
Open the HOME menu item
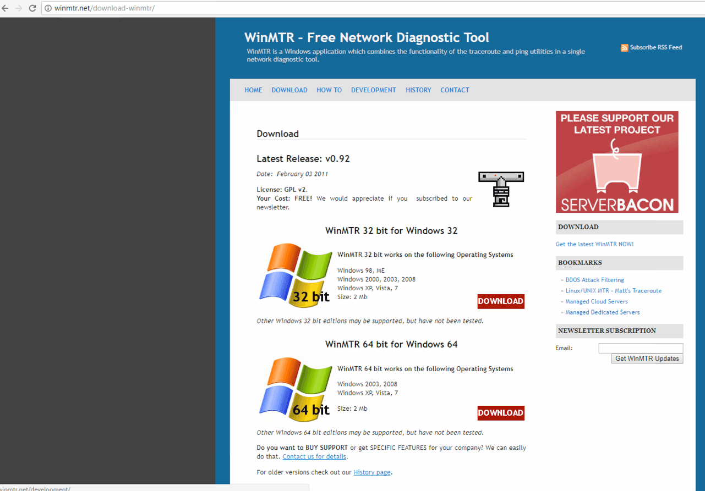pyautogui.click(x=253, y=90)
